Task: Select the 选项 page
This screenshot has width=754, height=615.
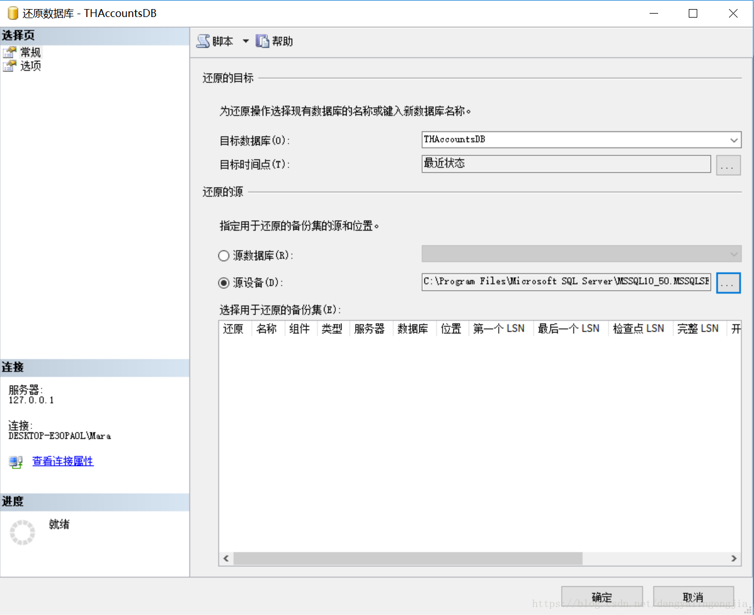Action: [31, 66]
